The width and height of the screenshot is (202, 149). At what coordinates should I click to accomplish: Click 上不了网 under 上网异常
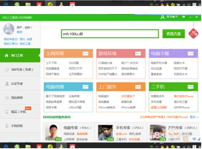(x=51, y=63)
